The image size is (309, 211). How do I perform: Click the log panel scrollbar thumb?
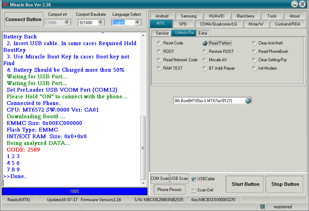143,148
